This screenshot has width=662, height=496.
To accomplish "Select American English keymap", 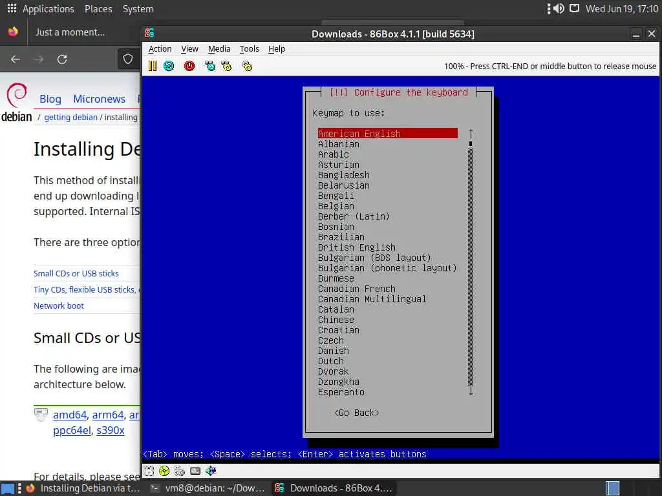I will pyautogui.click(x=388, y=133).
